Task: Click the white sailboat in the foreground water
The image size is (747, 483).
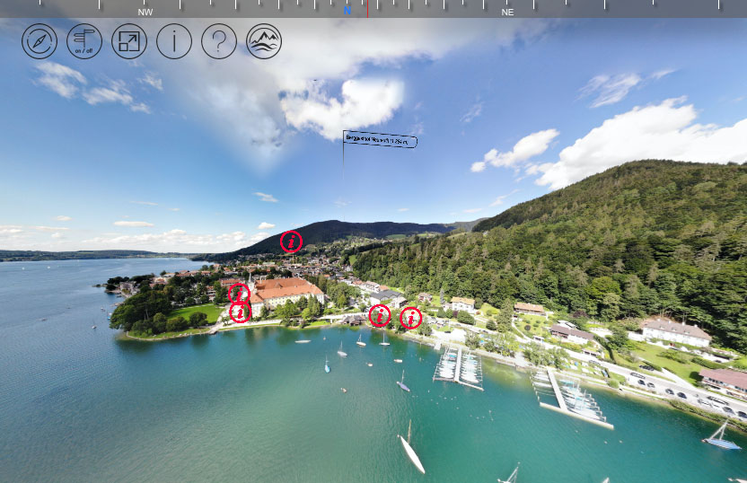Action: tap(411, 452)
